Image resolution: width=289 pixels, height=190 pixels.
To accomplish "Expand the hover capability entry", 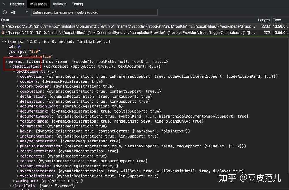I will click(18, 131).
